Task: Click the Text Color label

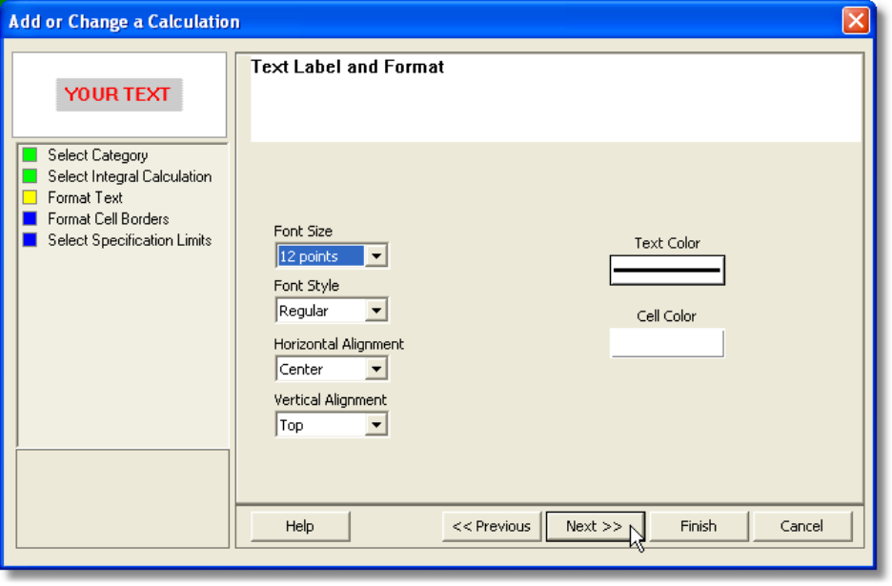Action: pos(667,244)
